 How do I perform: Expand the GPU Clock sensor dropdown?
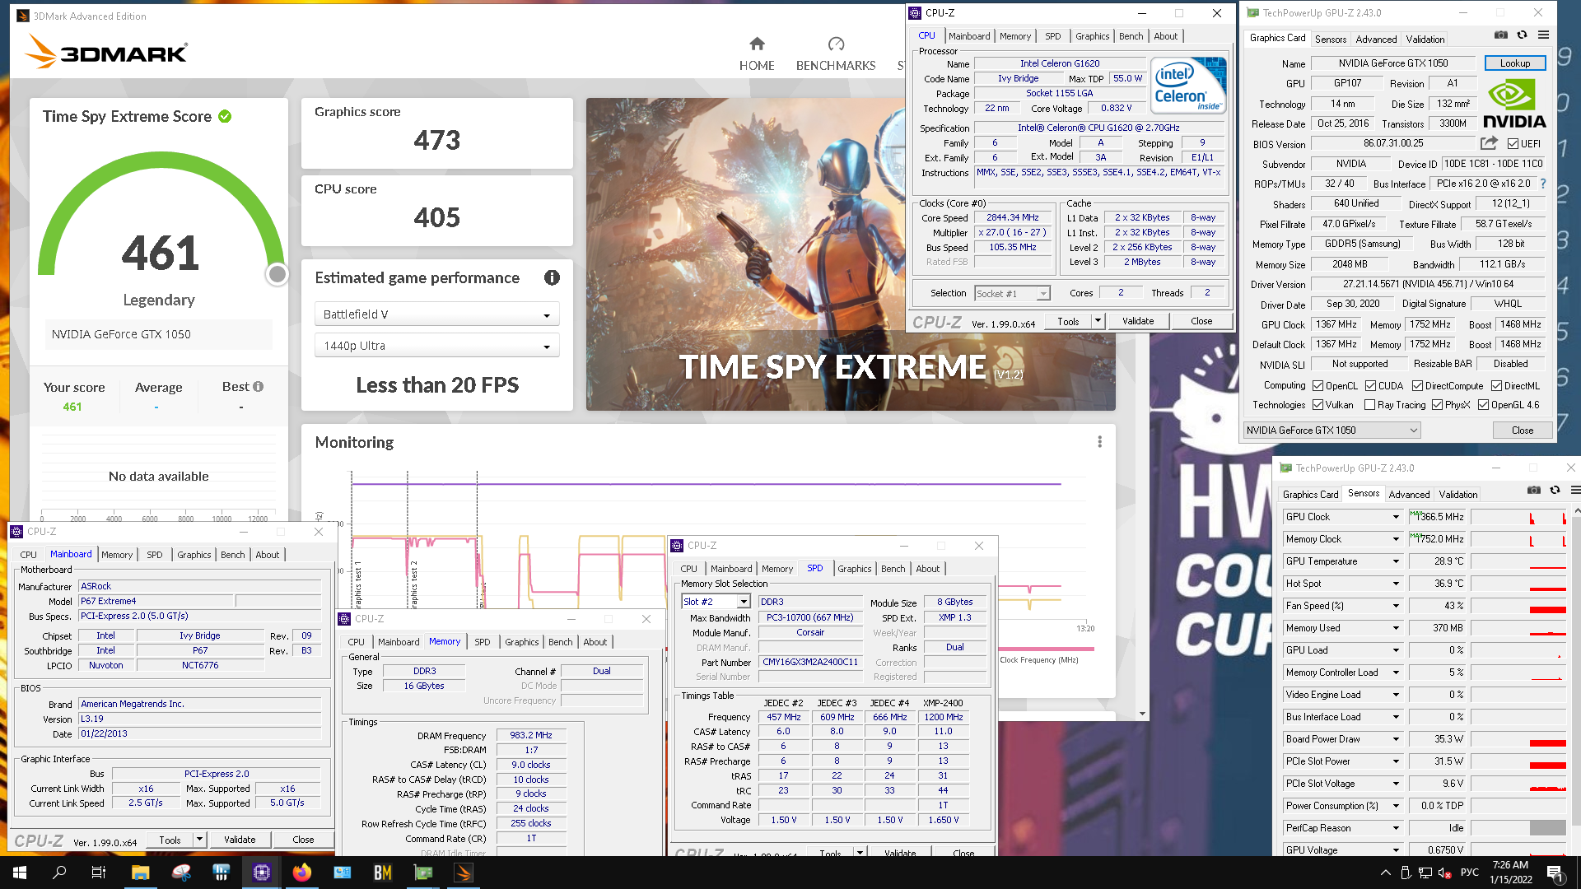click(x=1396, y=517)
